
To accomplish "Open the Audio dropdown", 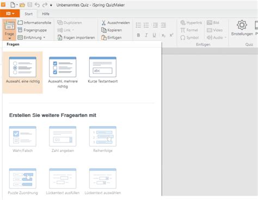I will [217, 37].
